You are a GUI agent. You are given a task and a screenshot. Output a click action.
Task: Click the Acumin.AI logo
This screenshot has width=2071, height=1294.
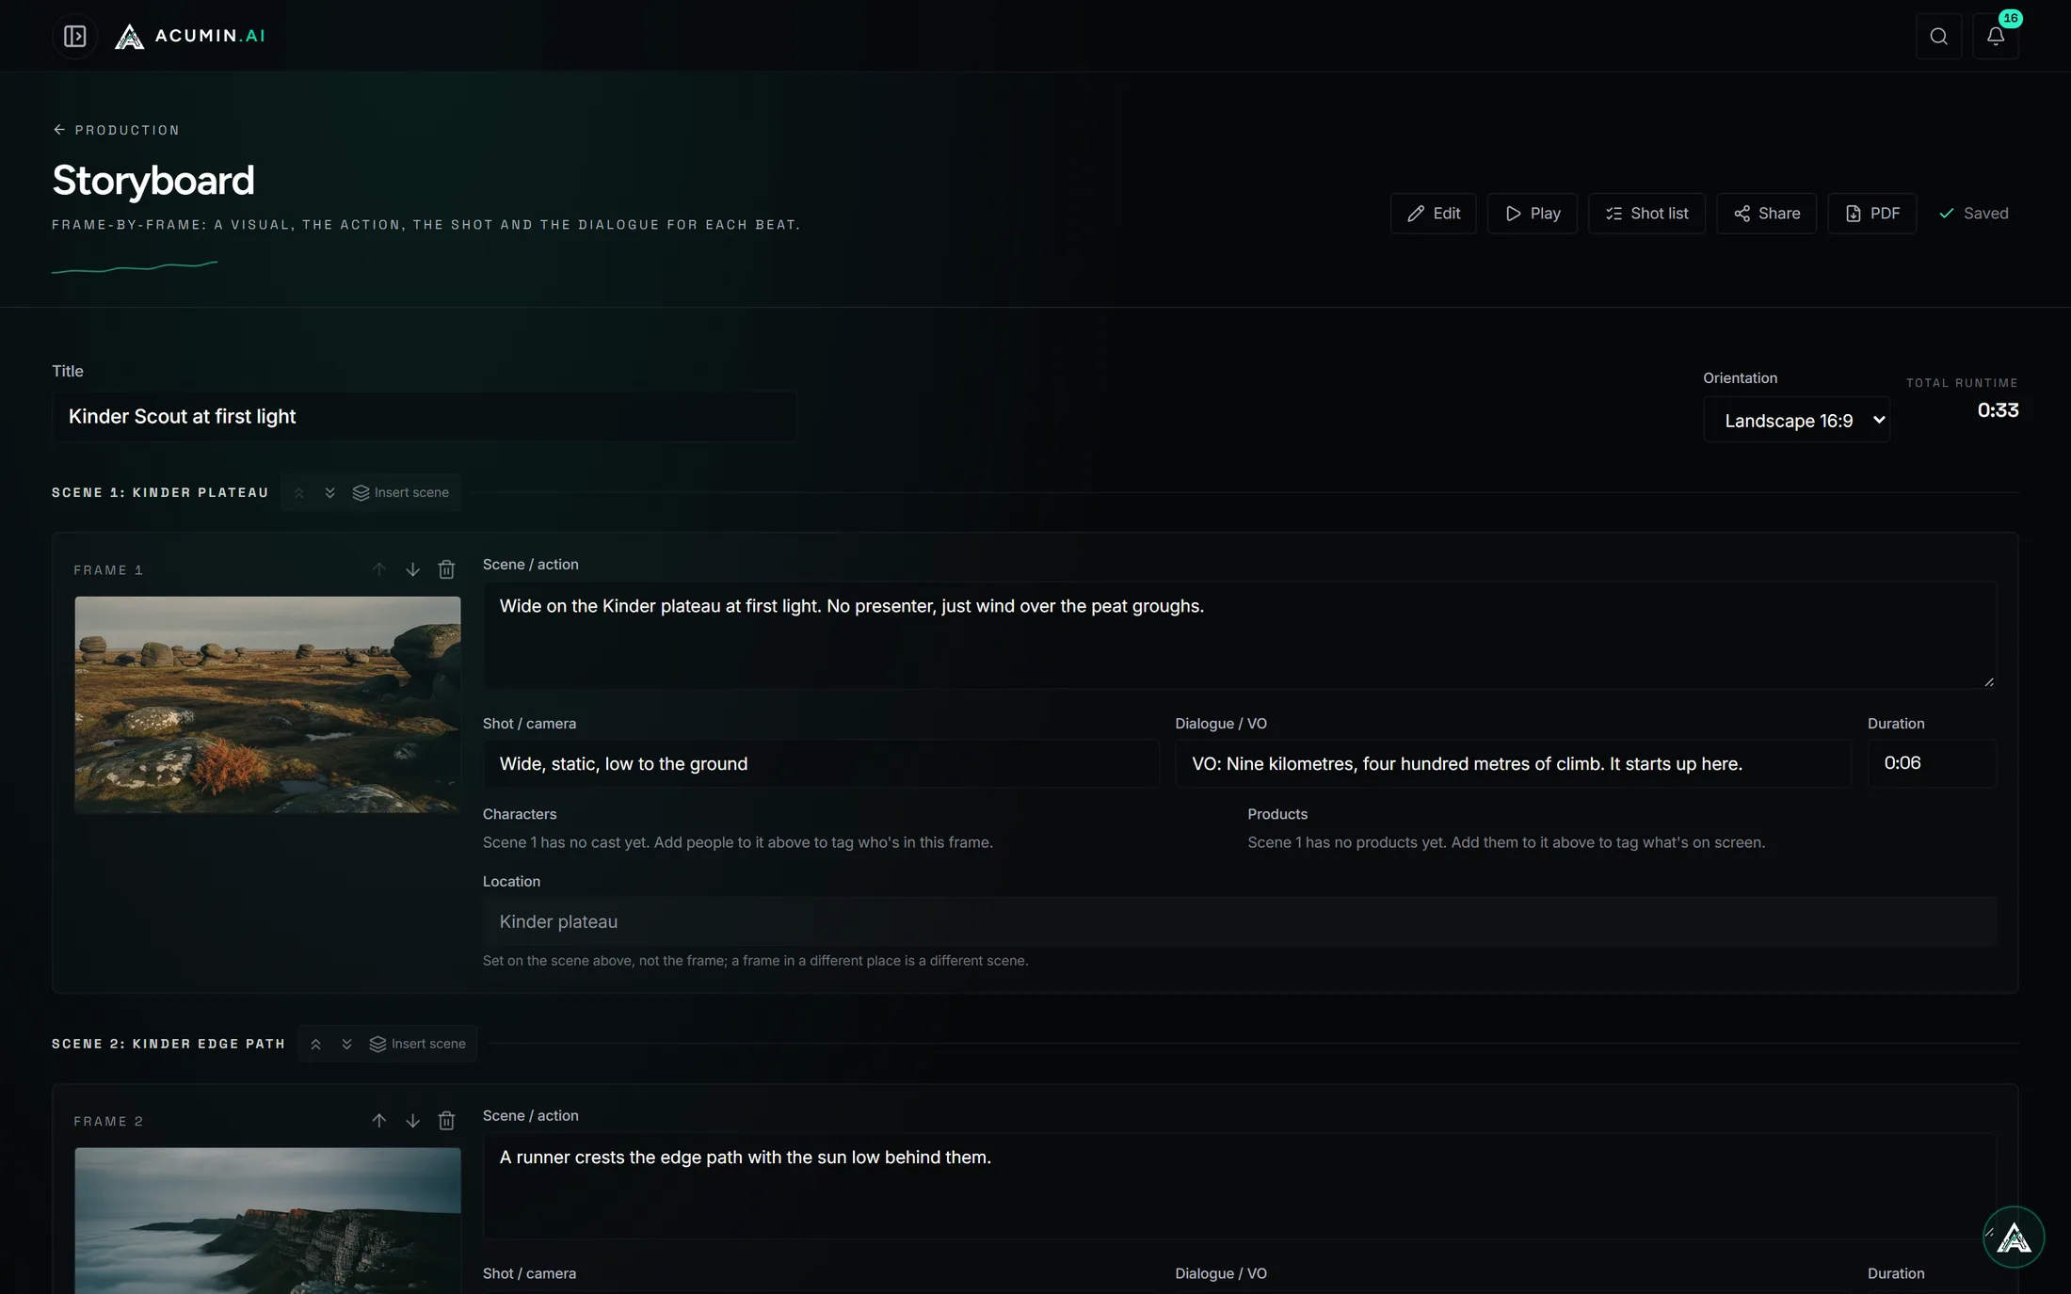pyautogui.click(x=190, y=36)
